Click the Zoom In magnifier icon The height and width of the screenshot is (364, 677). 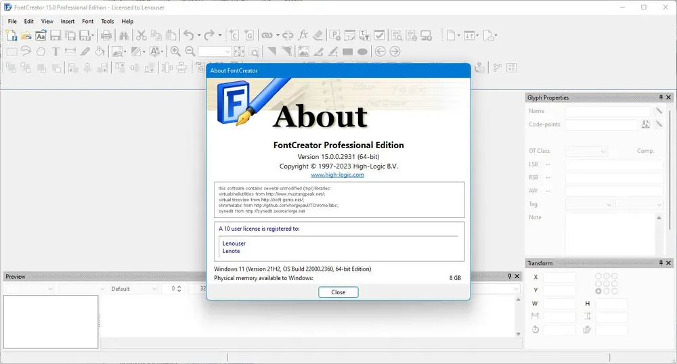click(175, 51)
